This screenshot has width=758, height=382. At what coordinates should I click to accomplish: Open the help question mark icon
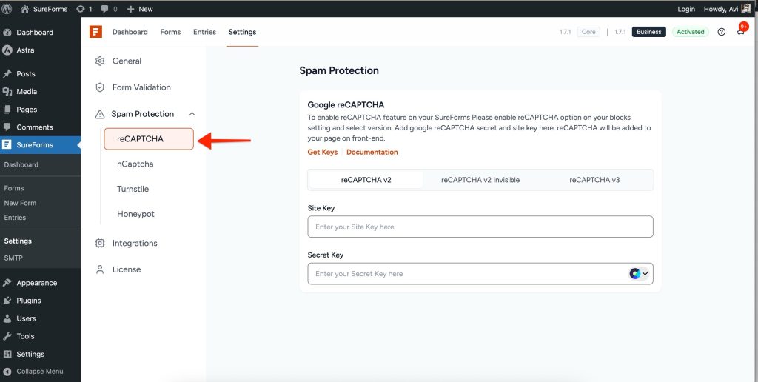coord(722,32)
